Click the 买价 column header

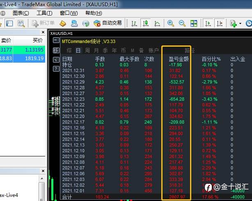click(38, 40)
